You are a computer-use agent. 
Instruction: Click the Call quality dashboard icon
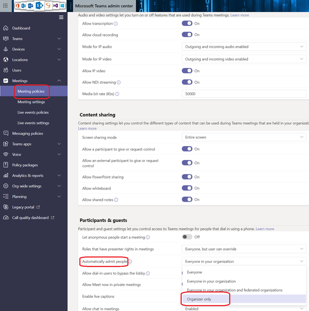coord(6,218)
